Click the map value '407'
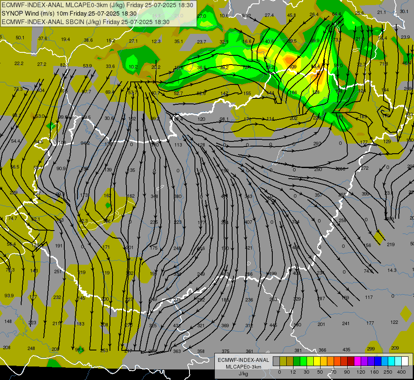The image size is (414, 380). click(x=248, y=223)
